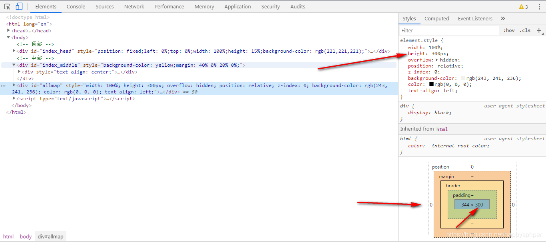
Task: Select the Computed sidebar tab
Action: coord(437,18)
